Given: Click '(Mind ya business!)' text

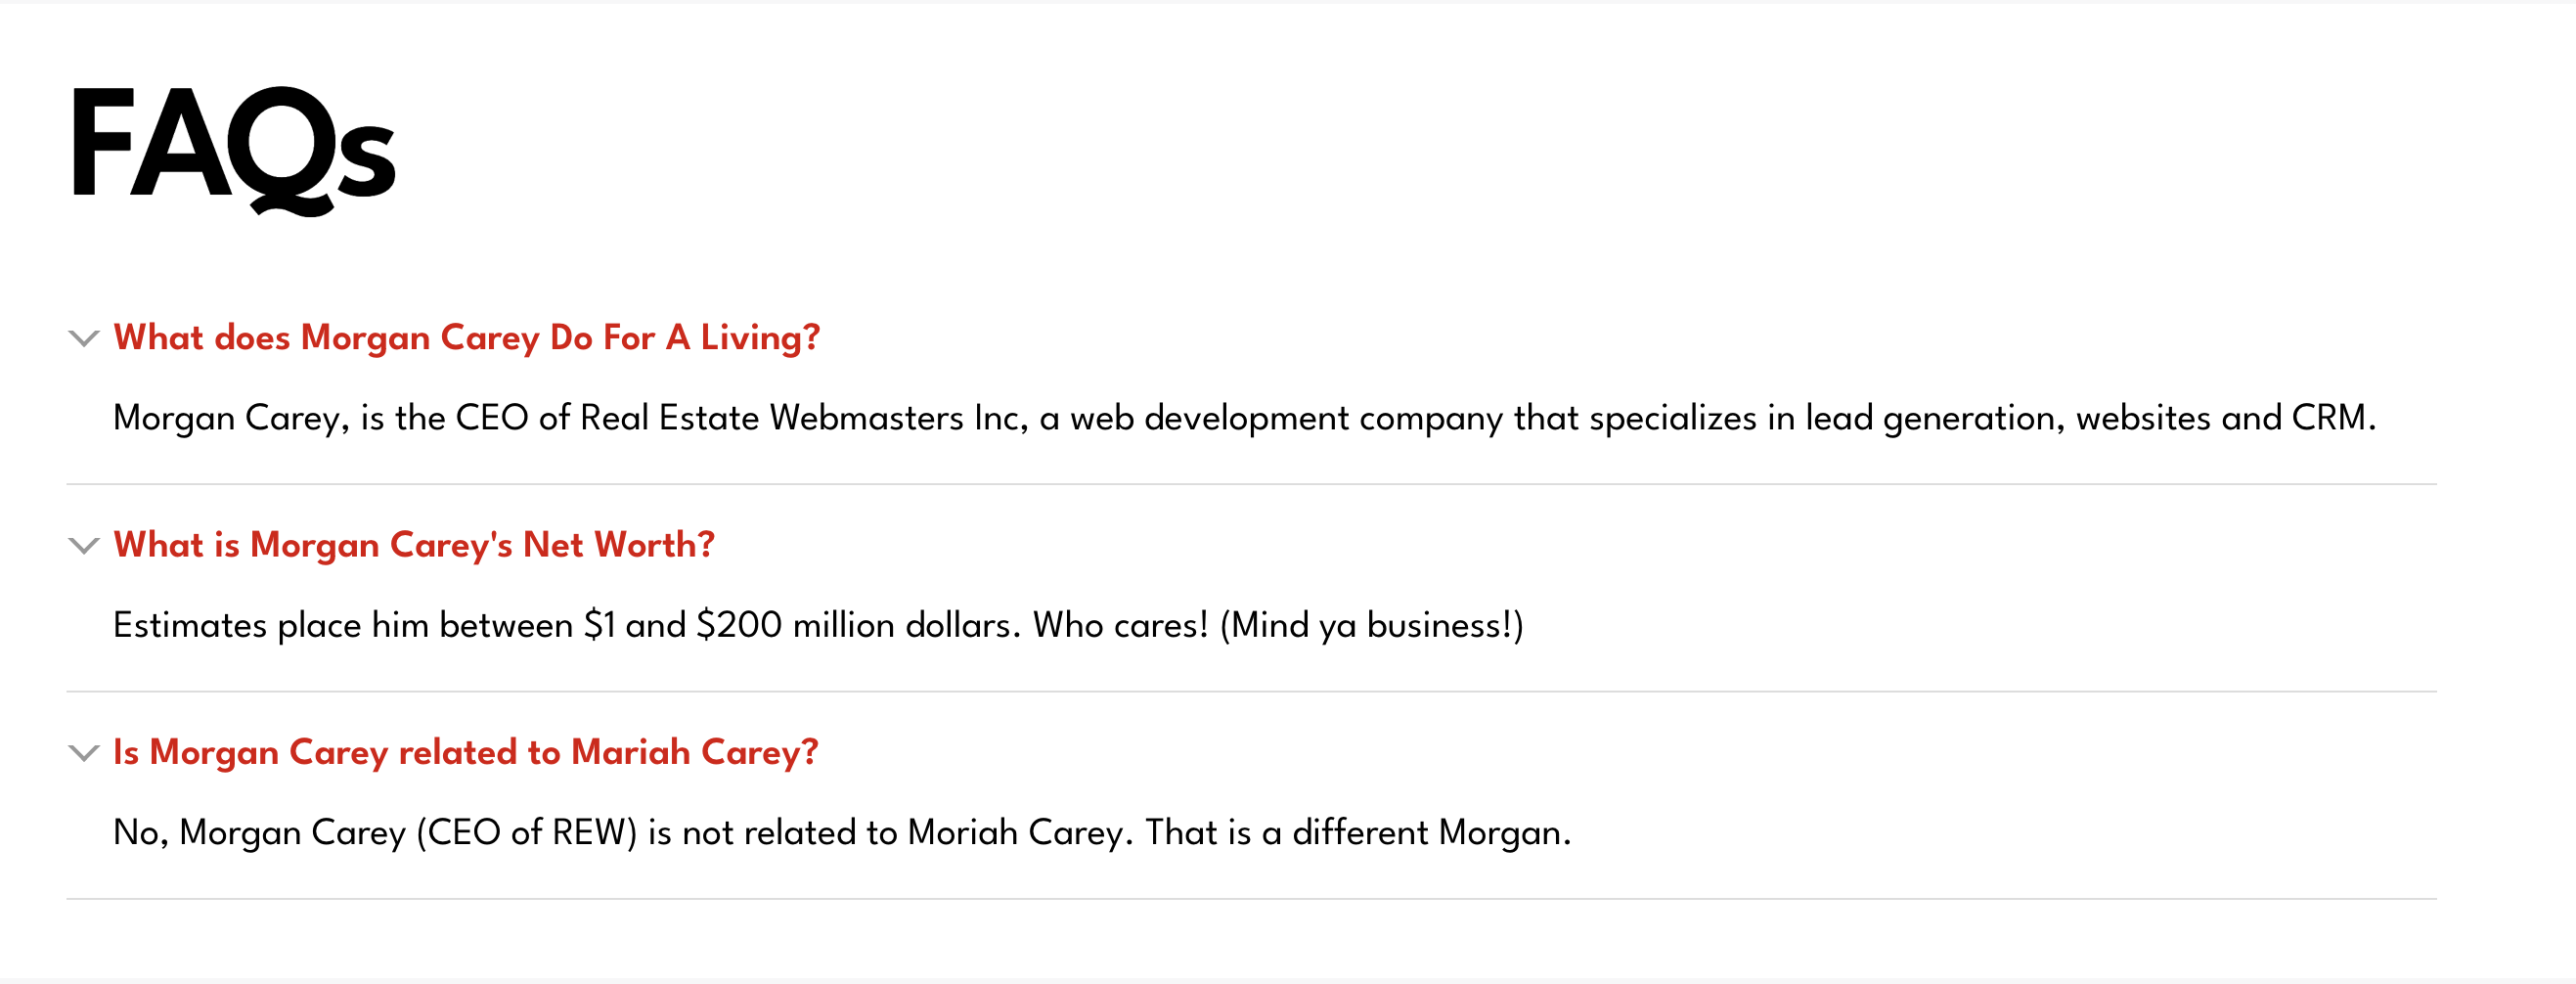Looking at the screenshot, I should pos(1372,625).
